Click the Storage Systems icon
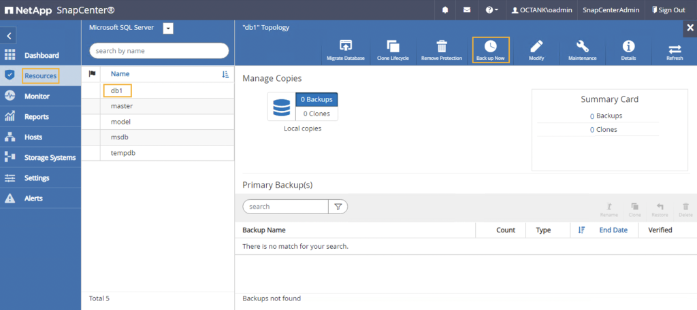Viewport: 697px width, 310px height. [10, 157]
